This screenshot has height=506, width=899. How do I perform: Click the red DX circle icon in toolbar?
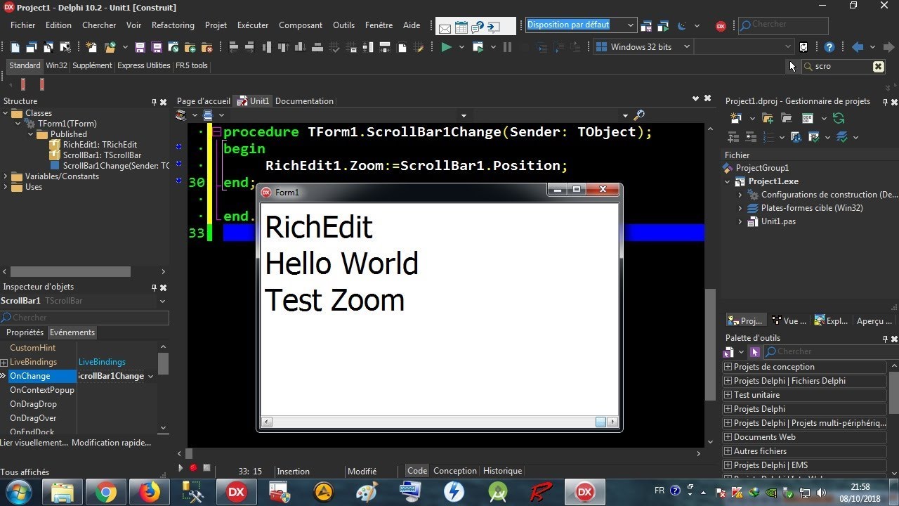tap(721, 26)
